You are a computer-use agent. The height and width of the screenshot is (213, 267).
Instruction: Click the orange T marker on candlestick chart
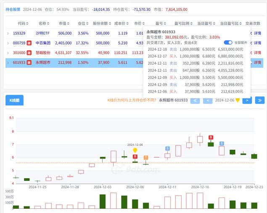pyautogui.click(x=146, y=158)
